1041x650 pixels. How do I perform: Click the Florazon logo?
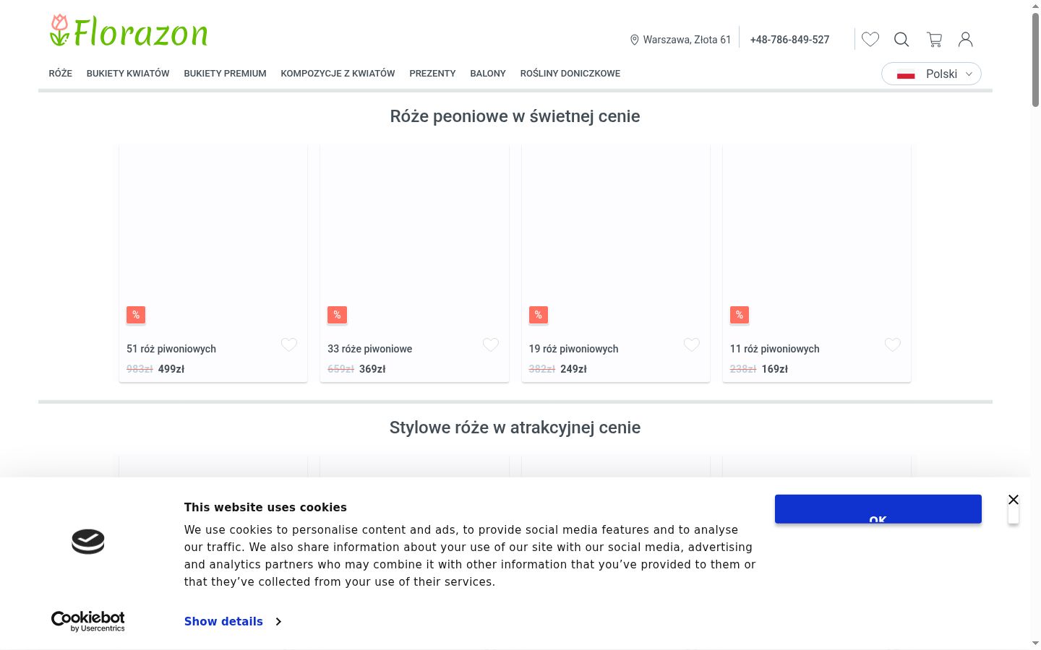tap(129, 31)
